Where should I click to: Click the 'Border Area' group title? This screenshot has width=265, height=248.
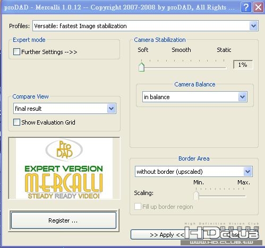194,158
